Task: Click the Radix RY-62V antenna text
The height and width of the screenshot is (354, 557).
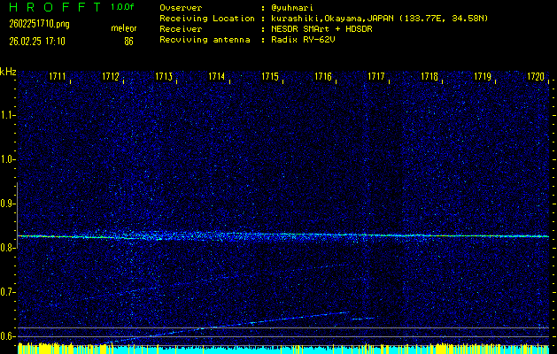Action: 307,40
